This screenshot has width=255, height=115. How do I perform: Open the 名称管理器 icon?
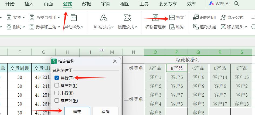pos(155,18)
